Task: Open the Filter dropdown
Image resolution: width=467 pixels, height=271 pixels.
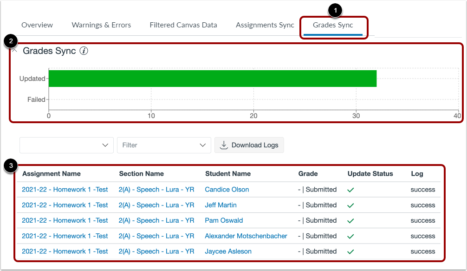Action: coord(164,145)
